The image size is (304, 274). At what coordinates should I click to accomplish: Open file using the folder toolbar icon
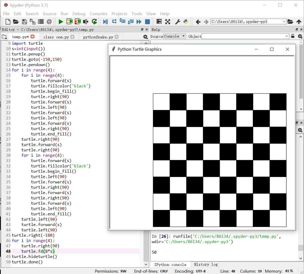16,22
